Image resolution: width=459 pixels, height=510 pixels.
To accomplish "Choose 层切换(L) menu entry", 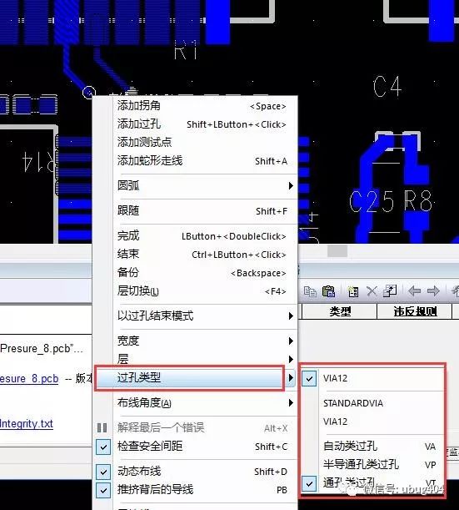I will tap(205, 290).
